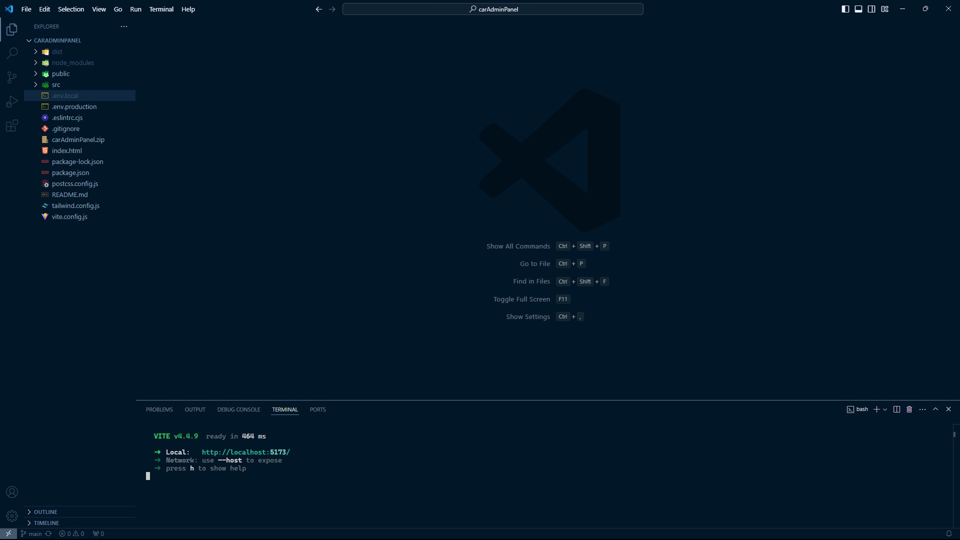The image size is (960, 540).
Task: Click the carAdminPanel command center search box
Action: pos(493,9)
